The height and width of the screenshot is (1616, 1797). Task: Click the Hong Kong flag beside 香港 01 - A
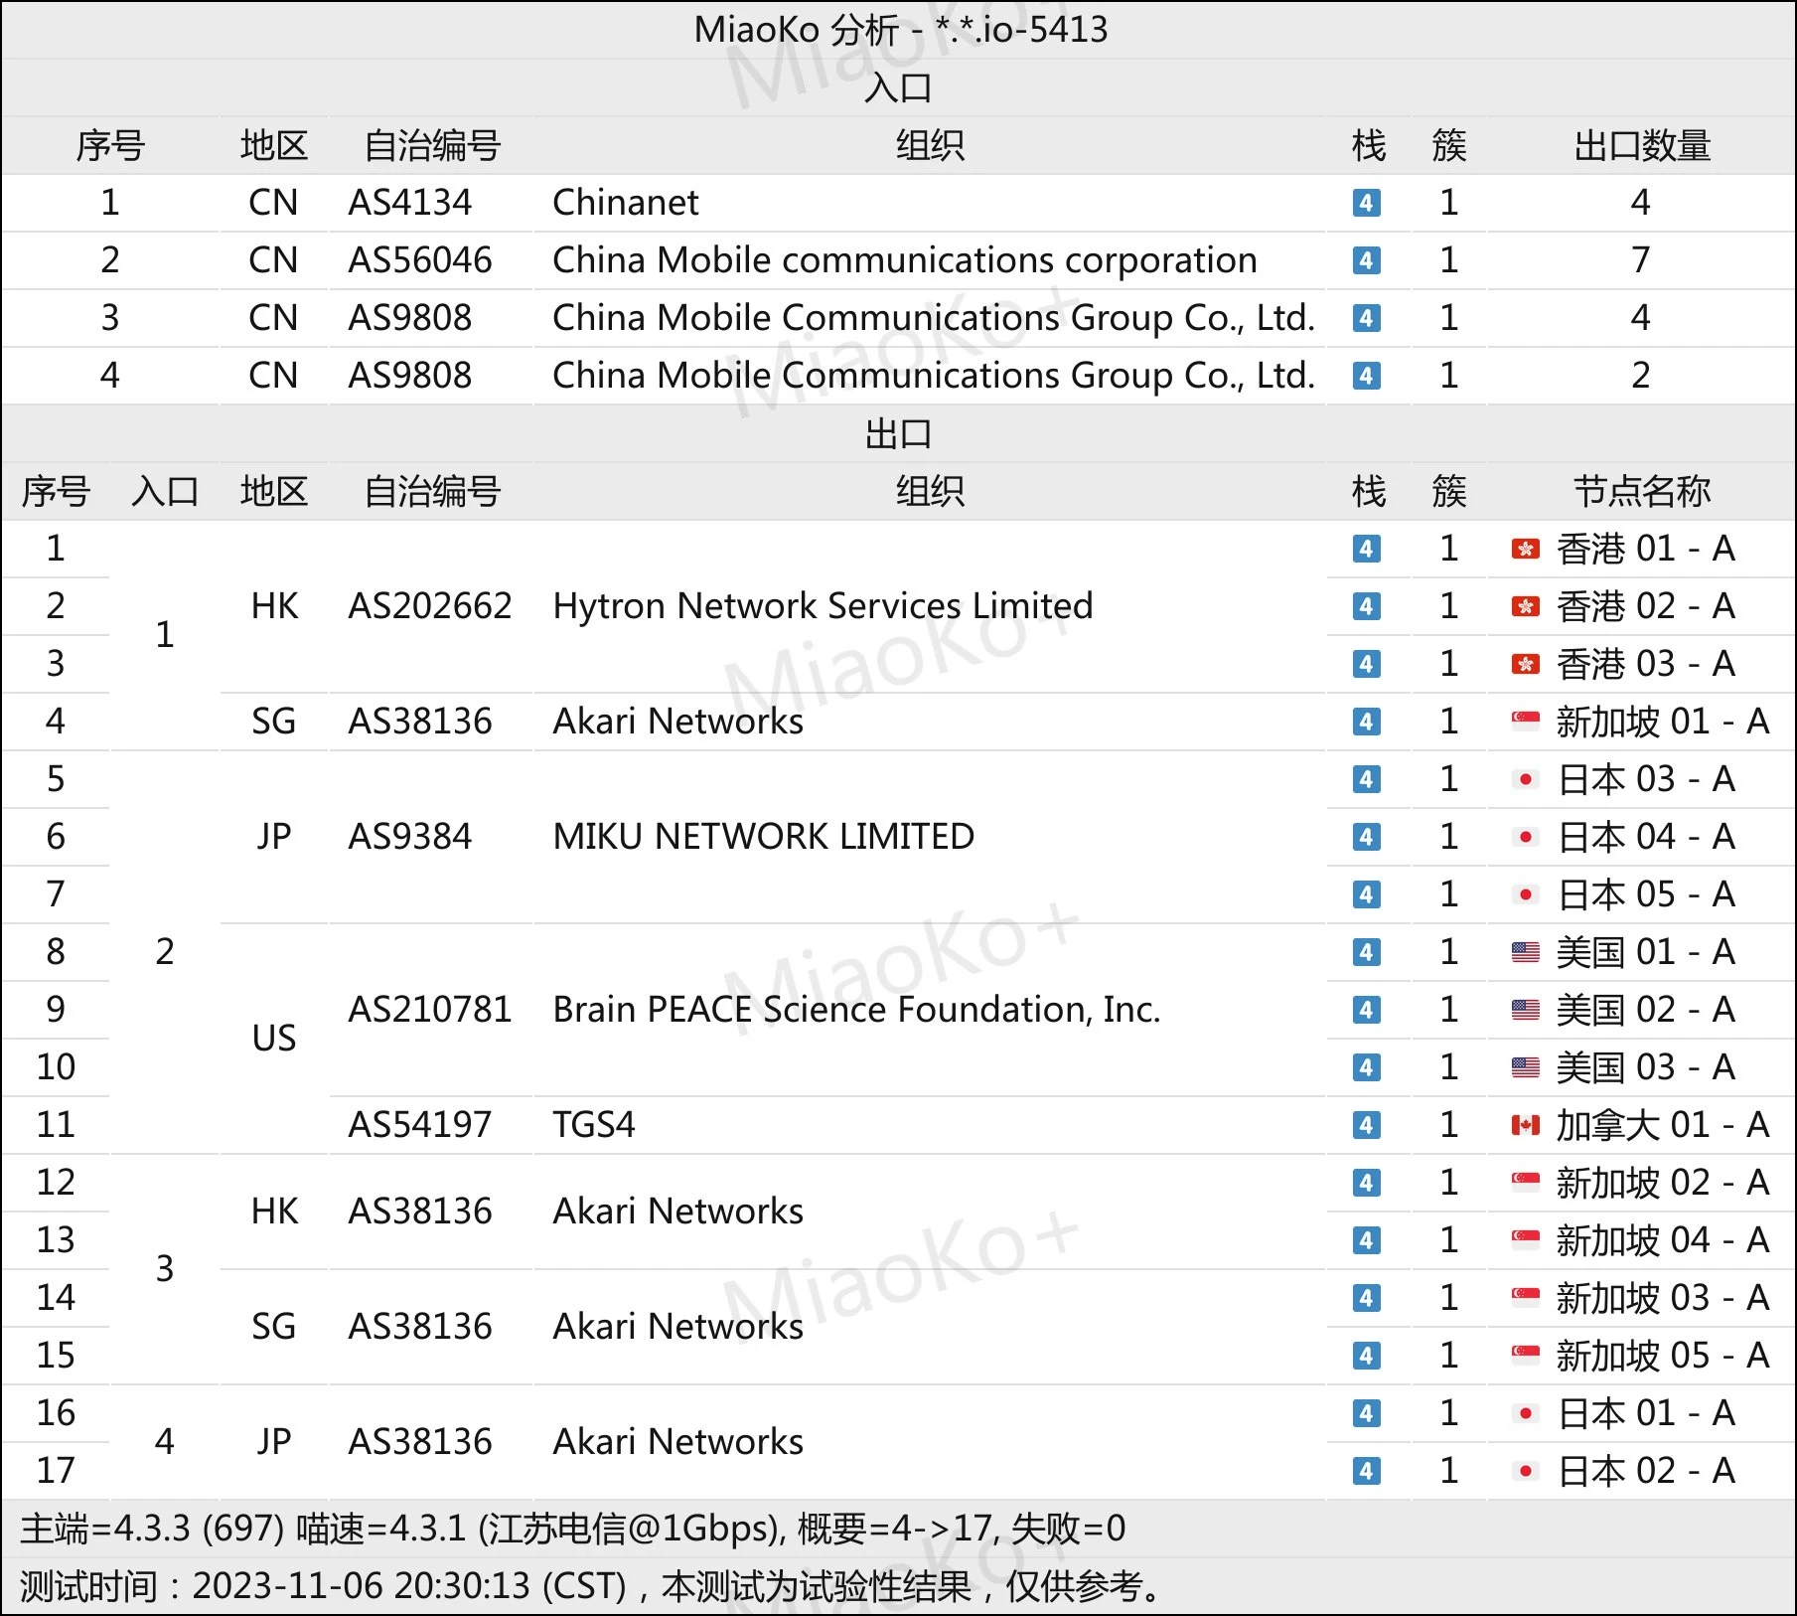[x=1525, y=549]
